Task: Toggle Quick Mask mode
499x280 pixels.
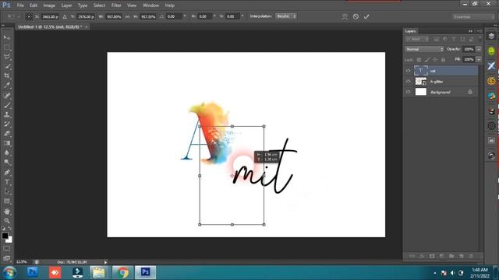Action: (x=7, y=249)
